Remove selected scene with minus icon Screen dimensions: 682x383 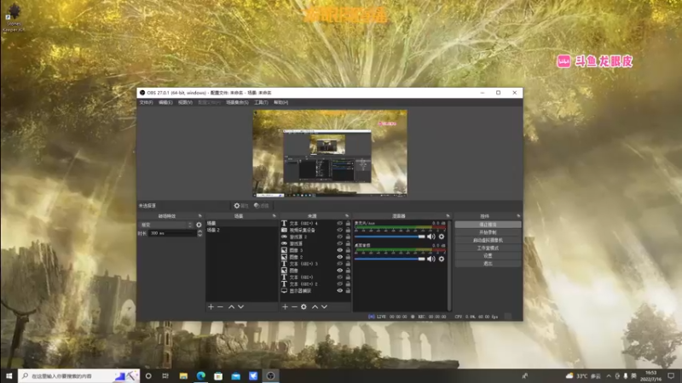click(220, 306)
